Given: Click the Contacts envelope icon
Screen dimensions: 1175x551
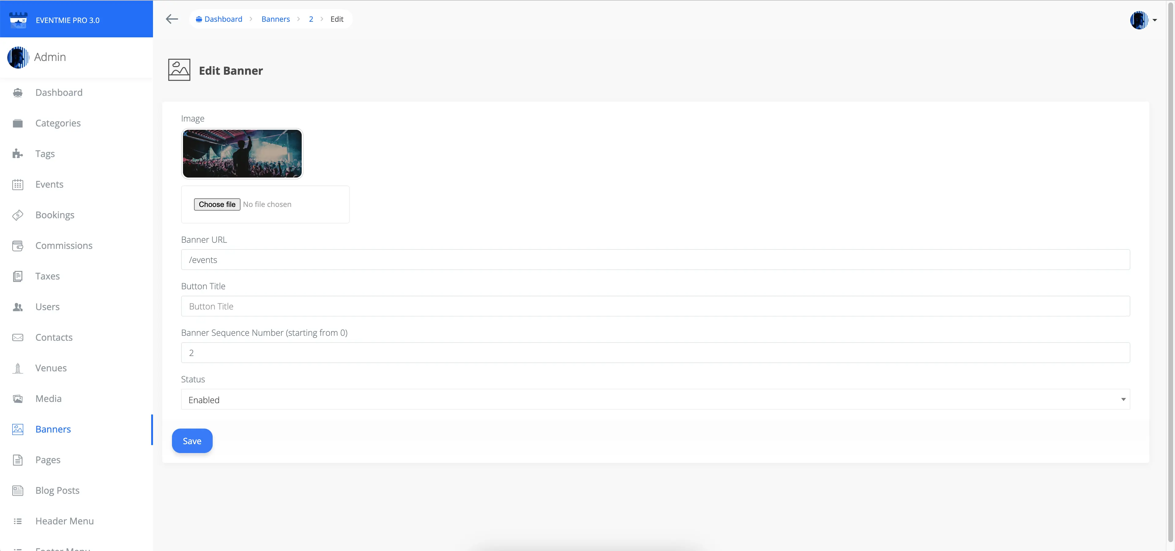Looking at the screenshot, I should coord(18,337).
